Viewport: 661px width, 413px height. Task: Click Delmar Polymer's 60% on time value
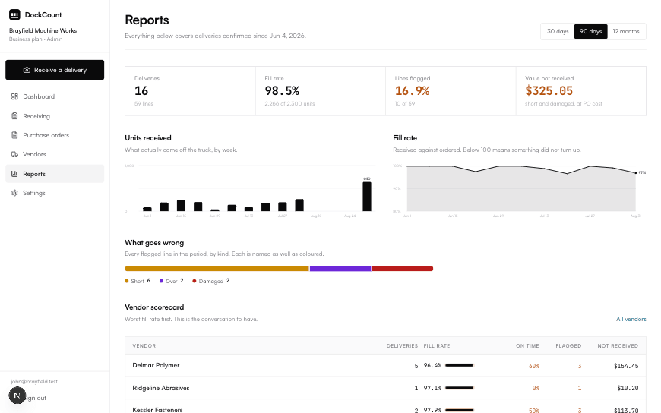point(534,366)
